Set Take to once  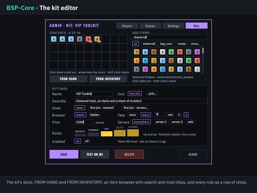[x=132, y=115]
